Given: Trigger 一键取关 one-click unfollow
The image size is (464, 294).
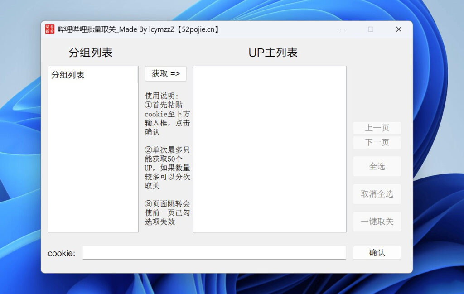Looking at the screenshot, I should 377,222.
